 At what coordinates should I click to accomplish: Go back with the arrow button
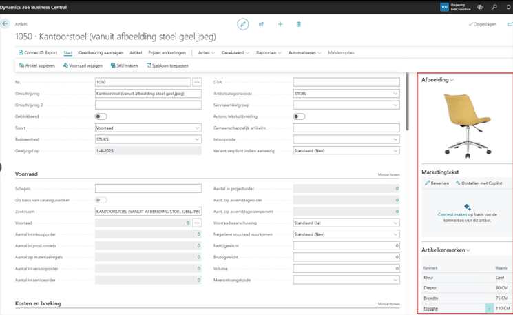pyautogui.click(x=5, y=24)
